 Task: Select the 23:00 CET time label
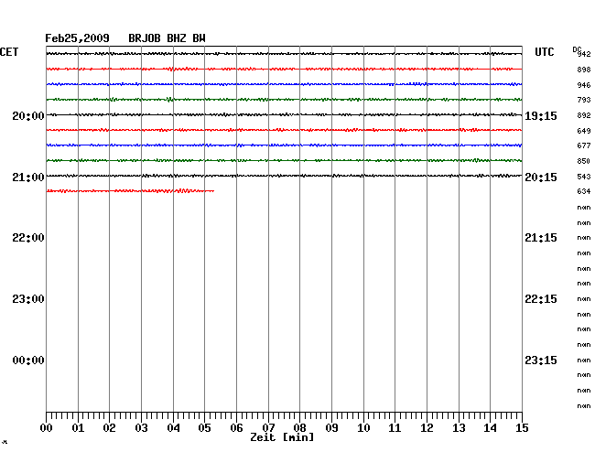[28, 299]
